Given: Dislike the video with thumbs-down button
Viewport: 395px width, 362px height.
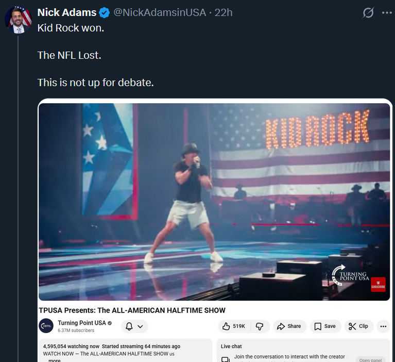Looking at the screenshot, I should click(260, 326).
